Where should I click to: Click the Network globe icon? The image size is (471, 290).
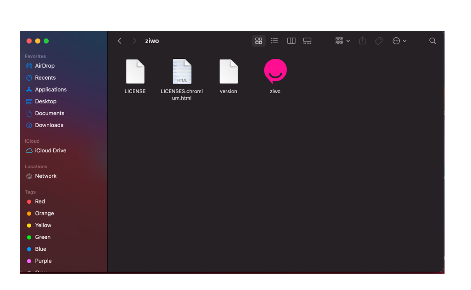[29, 176]
